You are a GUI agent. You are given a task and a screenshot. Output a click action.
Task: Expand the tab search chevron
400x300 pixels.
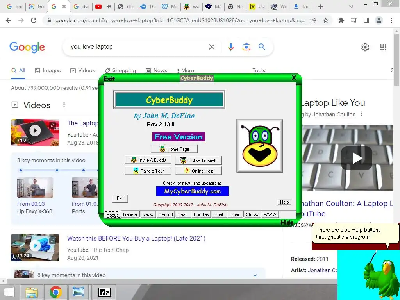coord(351,7)
